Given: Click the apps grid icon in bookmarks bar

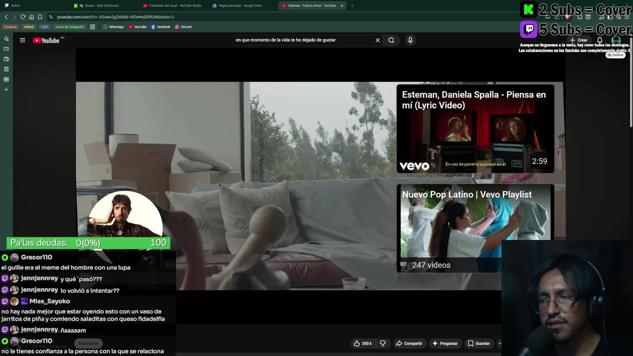Looking at the screenshot, I should click(x=92, y=27).
